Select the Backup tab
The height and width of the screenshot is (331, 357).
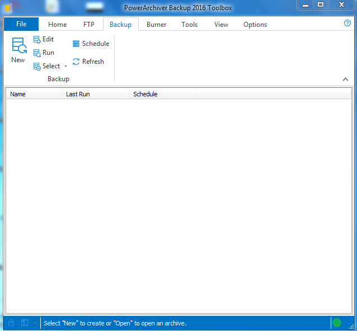pyautogui.click(x=121, y=25)
